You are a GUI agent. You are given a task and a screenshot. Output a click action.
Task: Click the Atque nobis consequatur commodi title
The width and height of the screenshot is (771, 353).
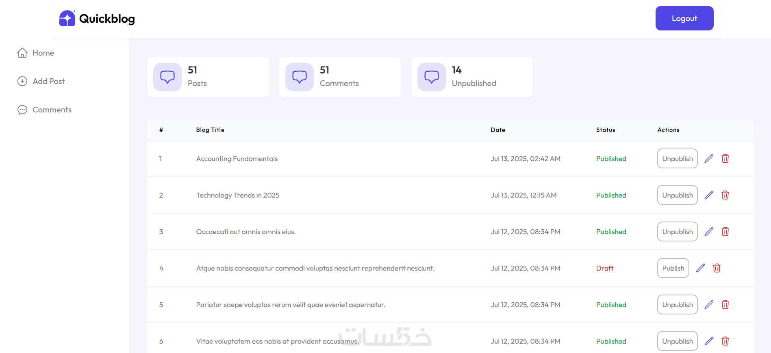315,268
